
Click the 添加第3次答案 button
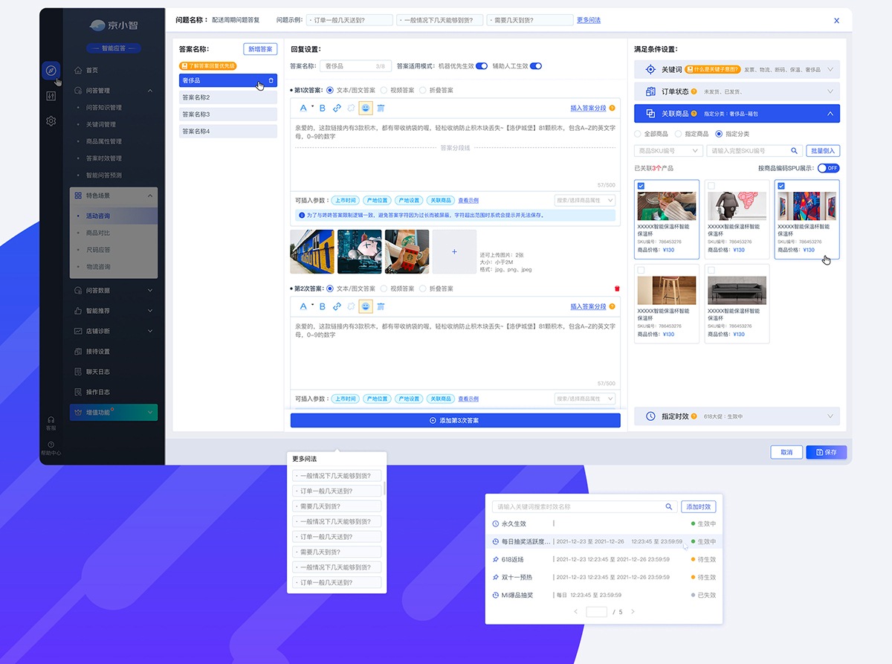click(455, 421)
